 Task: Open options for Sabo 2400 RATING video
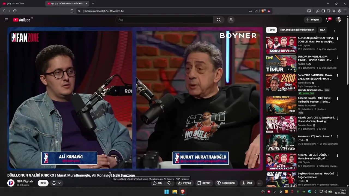[x=338, y=76]
